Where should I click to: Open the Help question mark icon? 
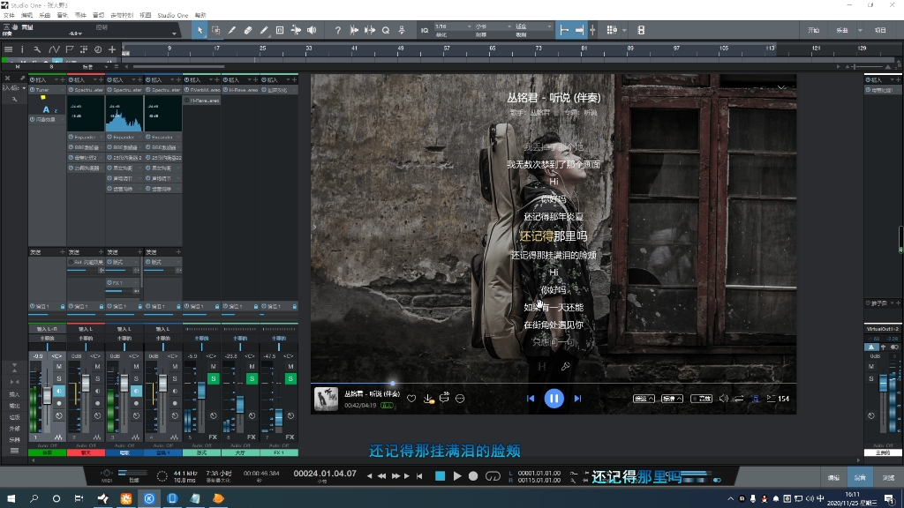coord(337,29)
